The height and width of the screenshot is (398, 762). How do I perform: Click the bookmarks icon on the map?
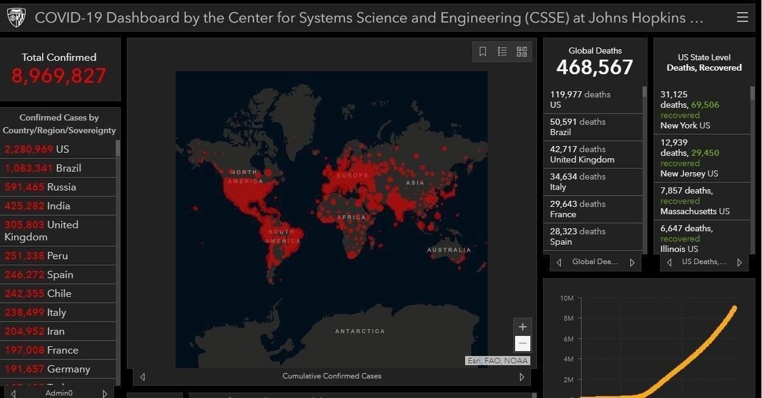point(483,52)
